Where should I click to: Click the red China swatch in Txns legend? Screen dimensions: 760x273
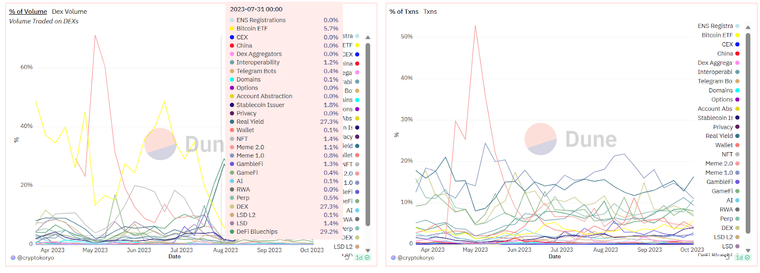coord(737,54)
